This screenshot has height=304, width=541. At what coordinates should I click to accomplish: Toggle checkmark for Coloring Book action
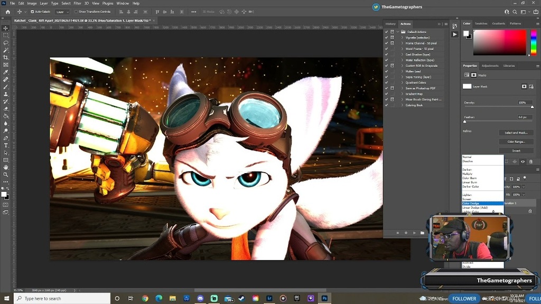pos(386,105)
